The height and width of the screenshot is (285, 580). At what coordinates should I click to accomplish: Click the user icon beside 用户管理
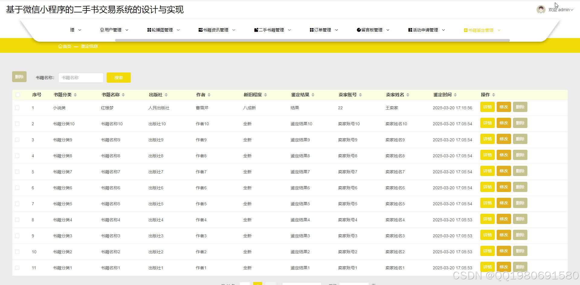pos(101,30)
